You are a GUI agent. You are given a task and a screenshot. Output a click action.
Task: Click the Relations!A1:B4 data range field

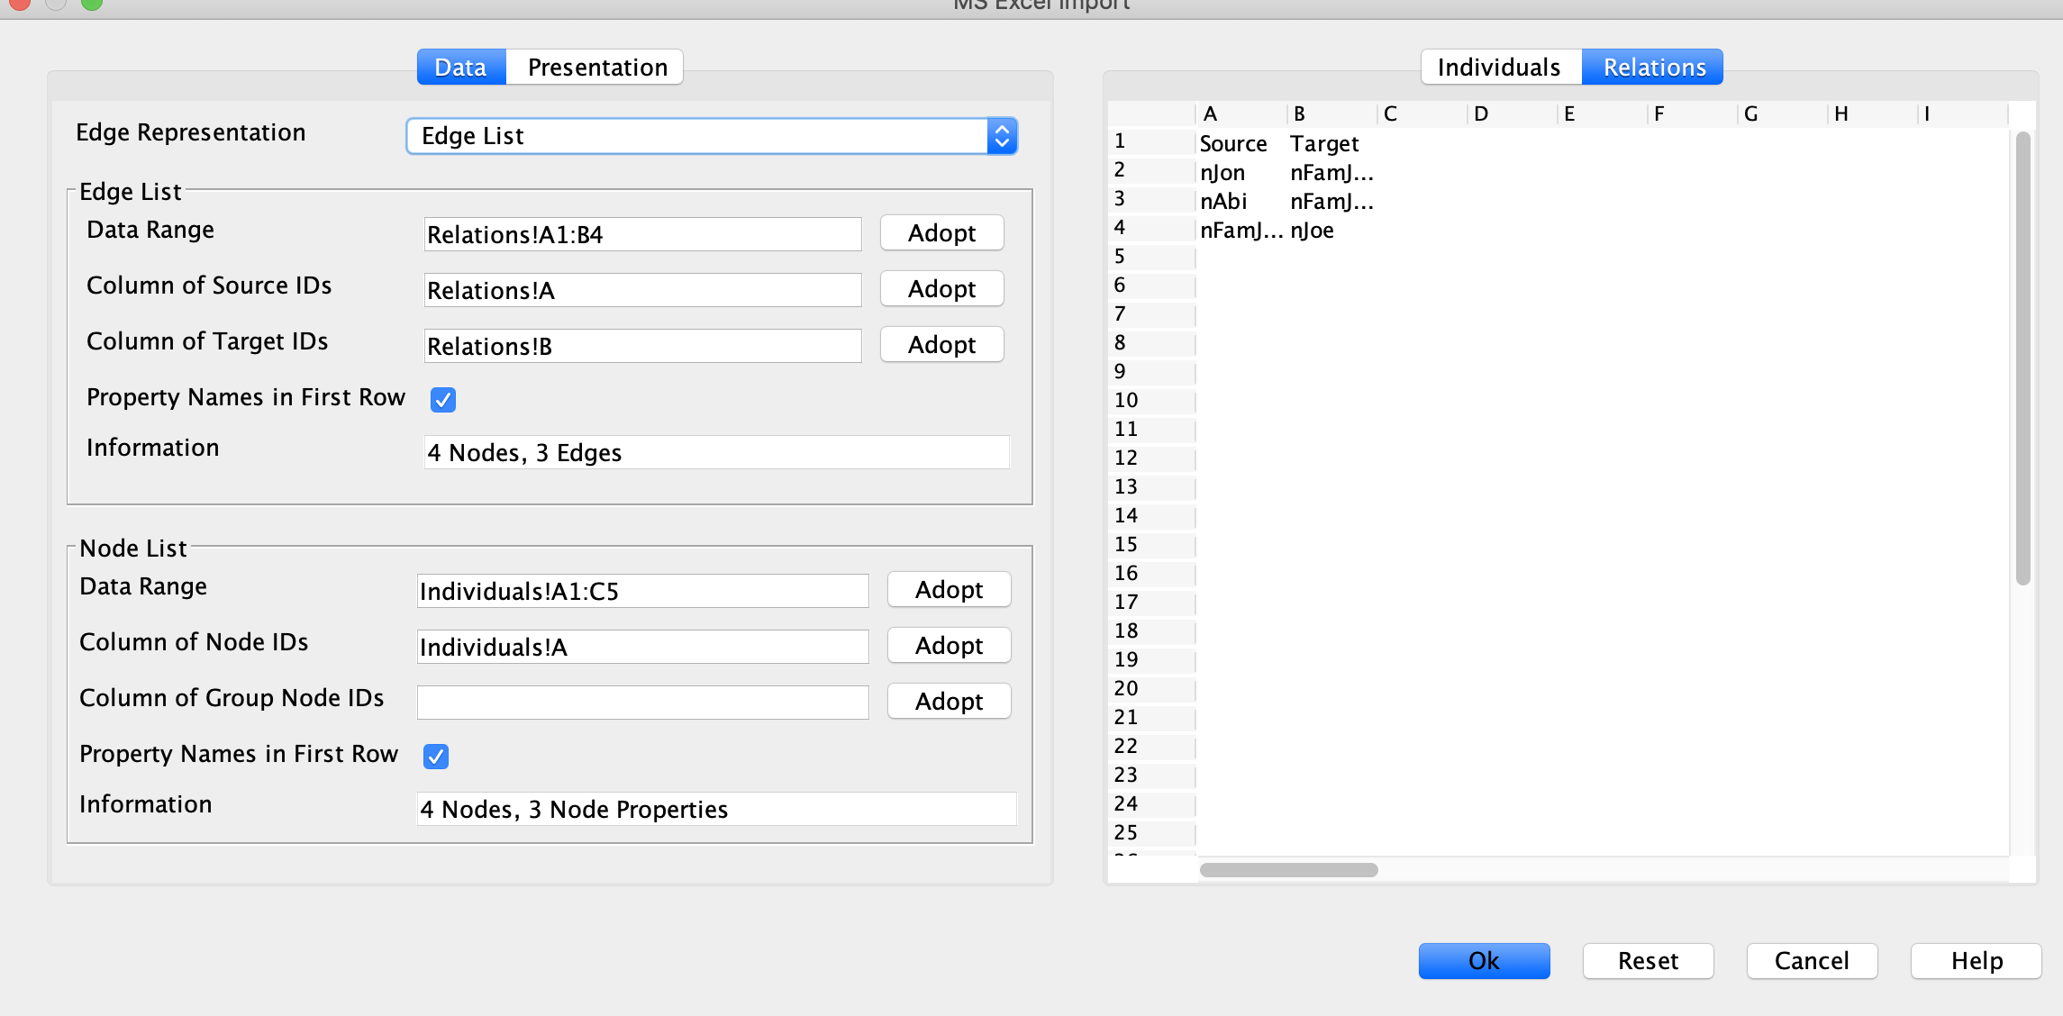642,235
